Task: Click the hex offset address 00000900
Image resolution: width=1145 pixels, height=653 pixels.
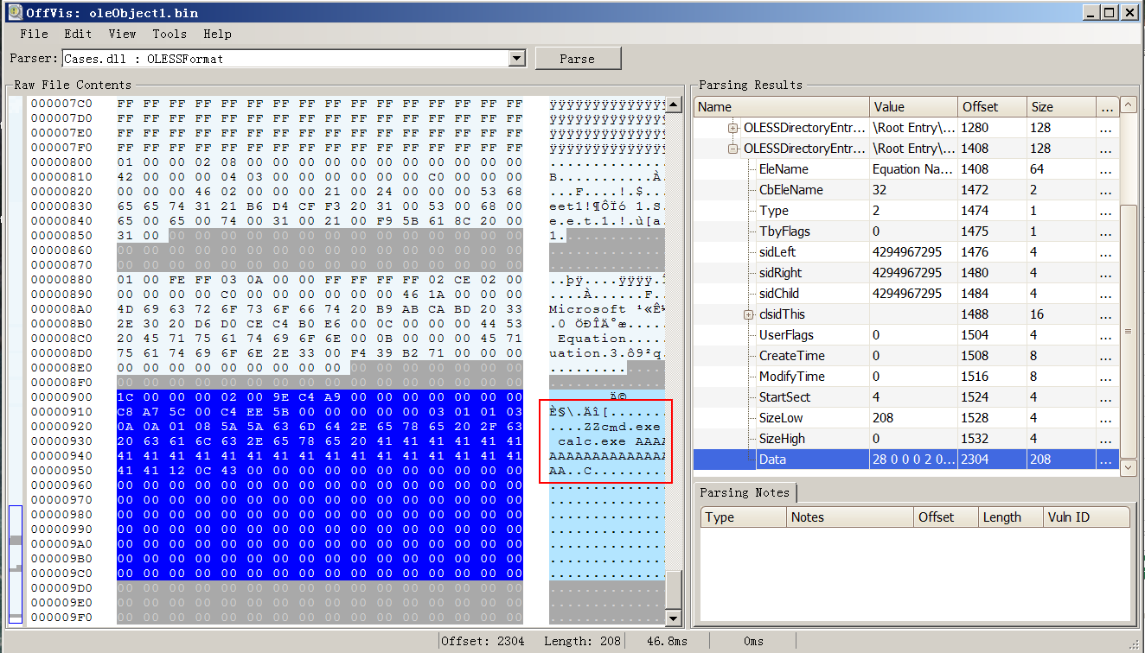Action: (61, 397)
